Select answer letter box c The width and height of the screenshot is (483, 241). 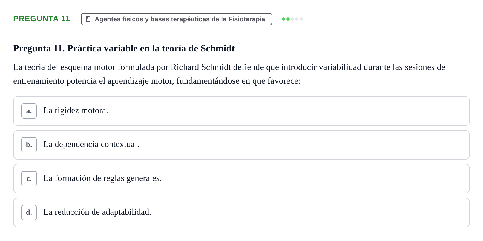click(29, 179)
